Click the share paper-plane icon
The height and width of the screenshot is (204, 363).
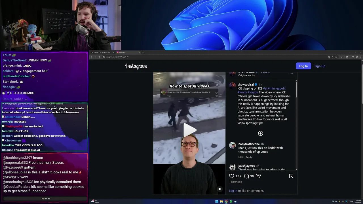[x=259, y=176]
